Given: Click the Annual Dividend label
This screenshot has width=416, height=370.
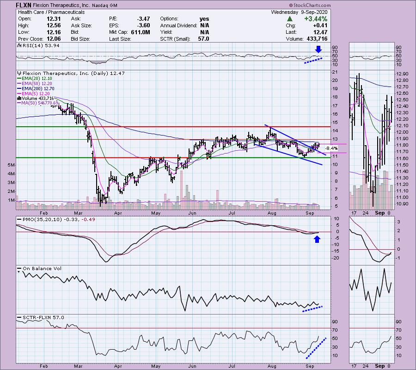Looking at the screenshot, I should 178,25.
